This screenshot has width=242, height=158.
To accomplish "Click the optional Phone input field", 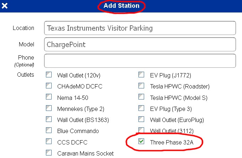I will [140, 61].
